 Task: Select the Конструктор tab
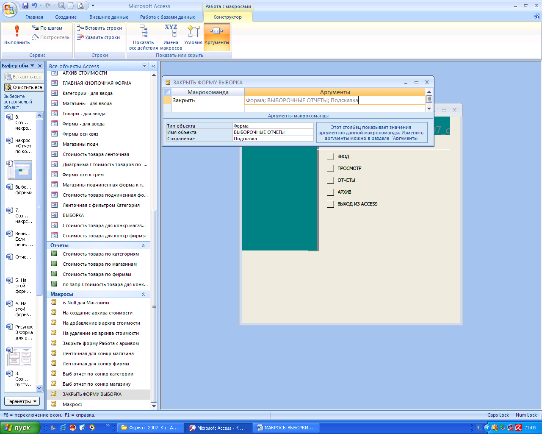pos(228,17)
